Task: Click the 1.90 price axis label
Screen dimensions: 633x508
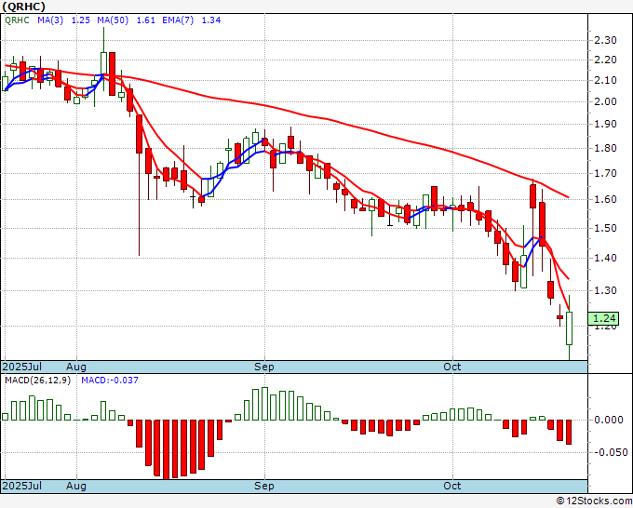Action: click(606, 125)
